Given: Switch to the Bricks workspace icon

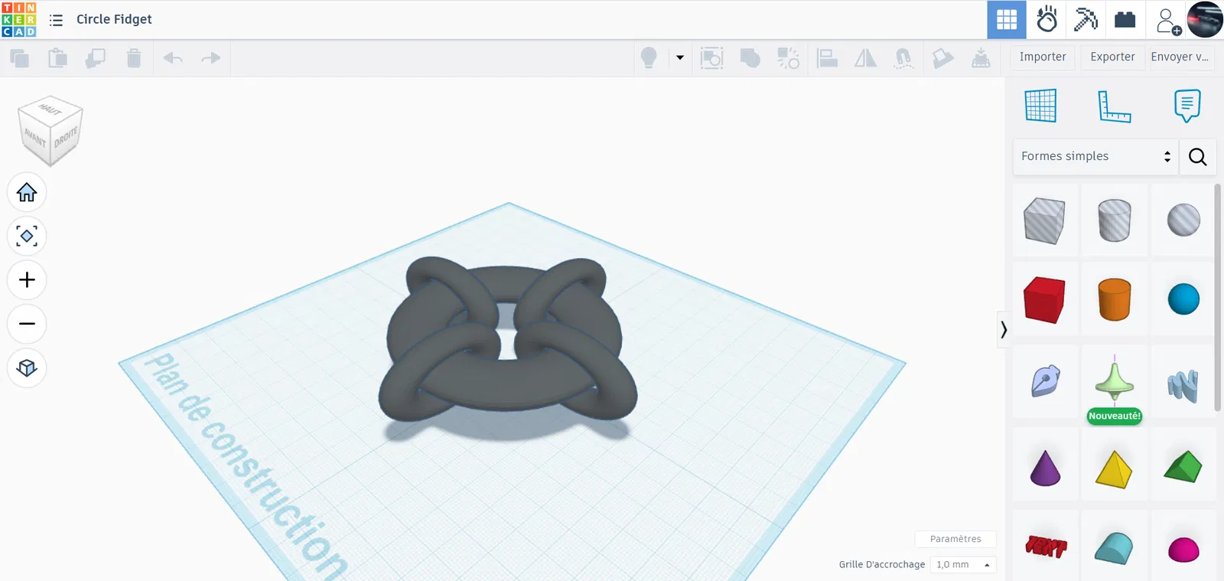Looking at the screenshot, I should pyautogui.click(x=1125, y=19).
